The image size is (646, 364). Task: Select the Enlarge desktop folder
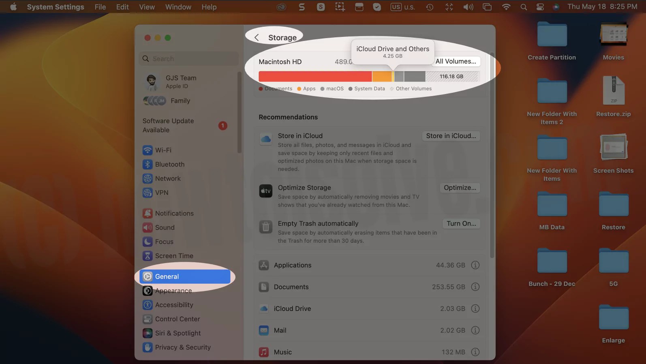[614, 324]
